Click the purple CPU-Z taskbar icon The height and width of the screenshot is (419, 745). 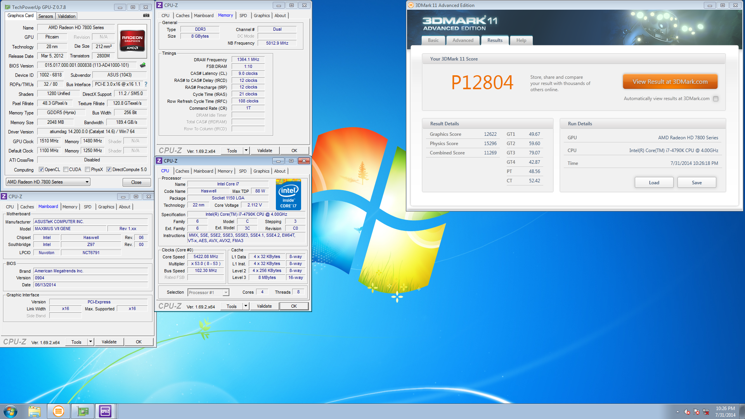tap(105, 411)
